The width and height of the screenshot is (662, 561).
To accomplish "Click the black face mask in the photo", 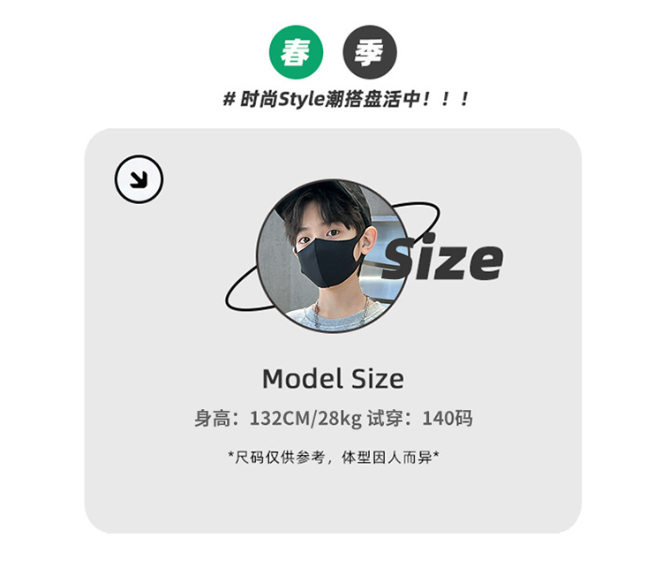I will click(x=328, y=262).
